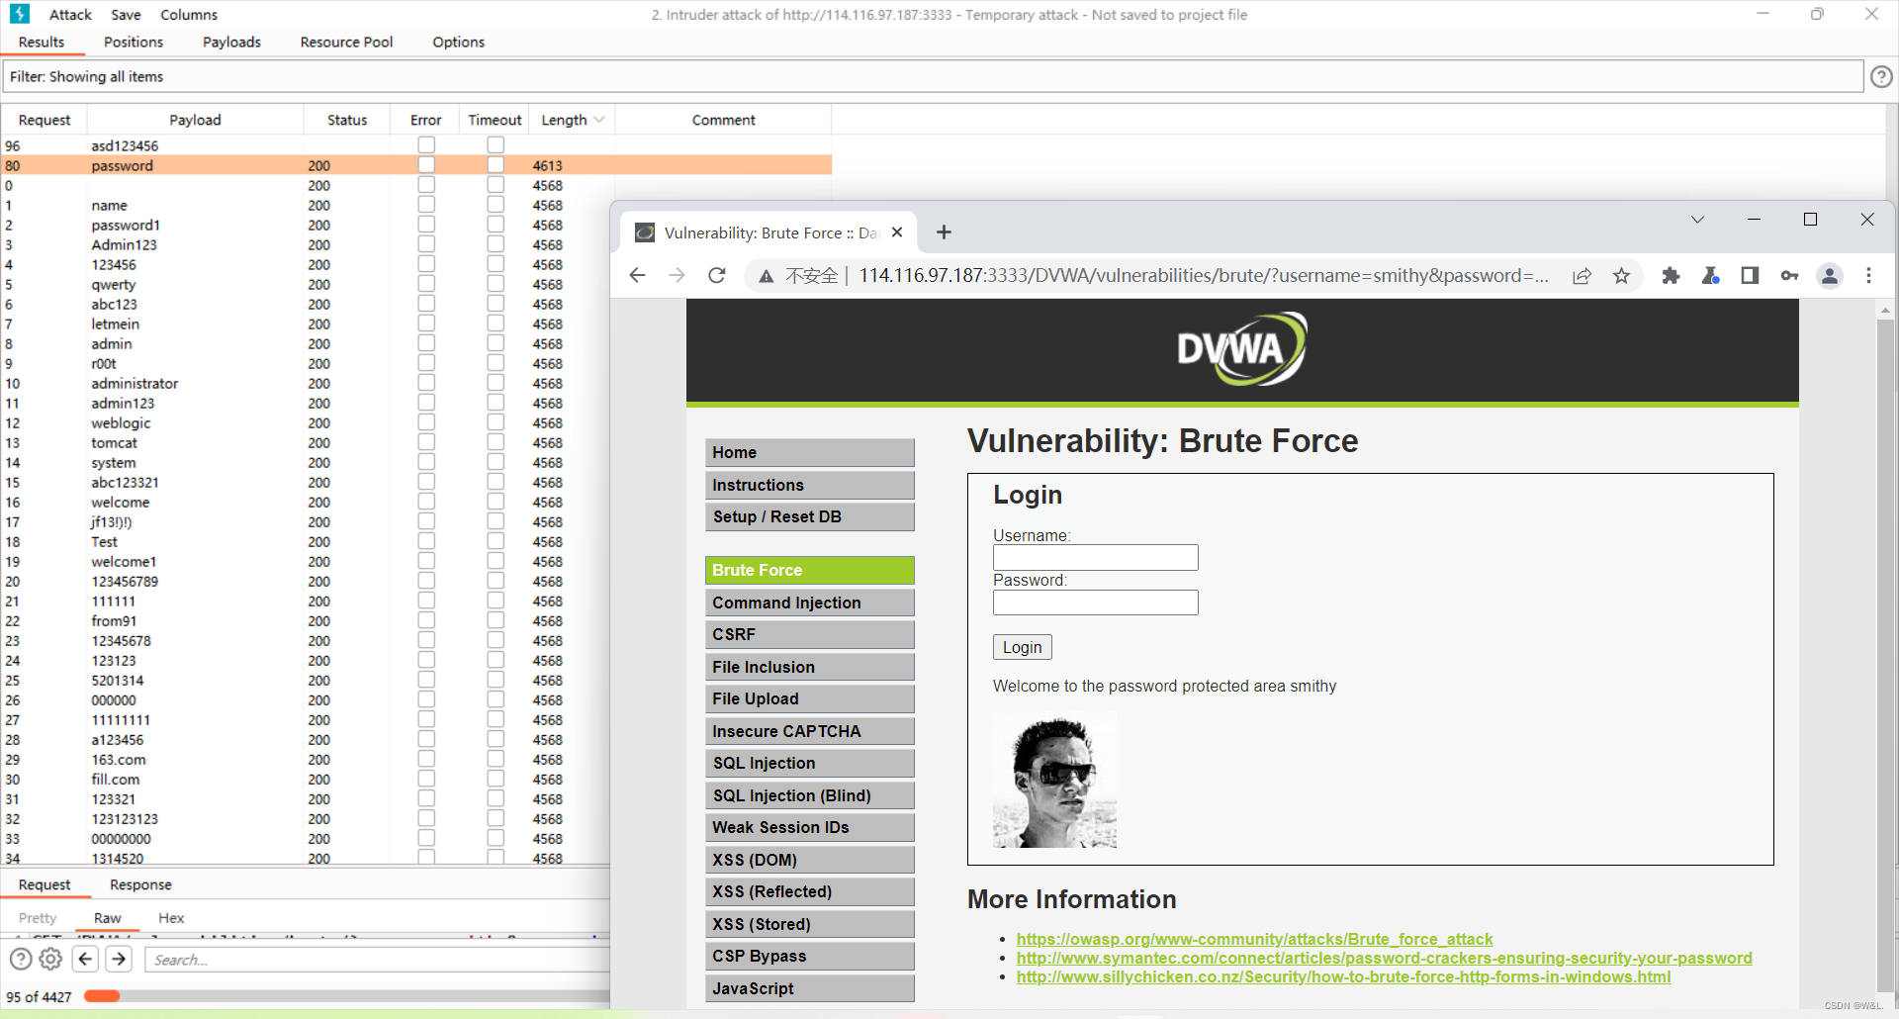The width and height of the screenshot is (1899, 1019).
Task: Go to next search match arrow
Action: [x=120, y=959]
